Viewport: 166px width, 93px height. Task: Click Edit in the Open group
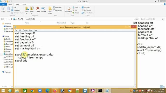click(75, 10)
